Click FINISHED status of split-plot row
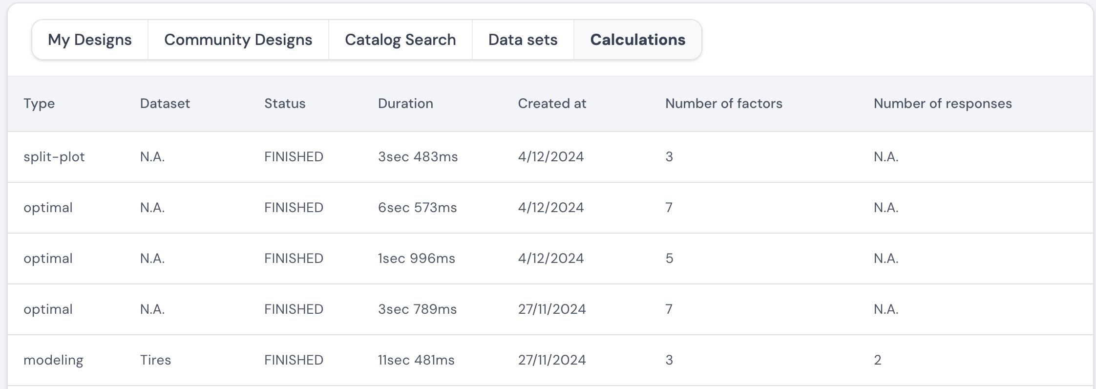The image size is (1096, 389). (x=294, y=157)
